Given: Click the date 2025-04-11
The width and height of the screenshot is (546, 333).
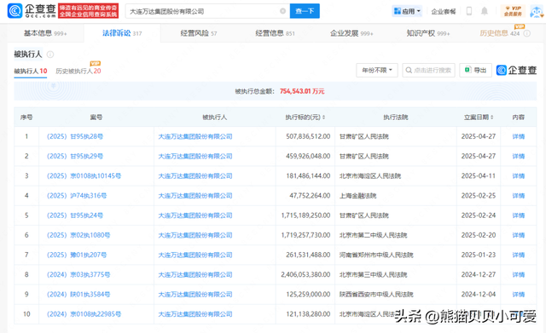Looking at the screenshot, I should (x=479, y=176).
